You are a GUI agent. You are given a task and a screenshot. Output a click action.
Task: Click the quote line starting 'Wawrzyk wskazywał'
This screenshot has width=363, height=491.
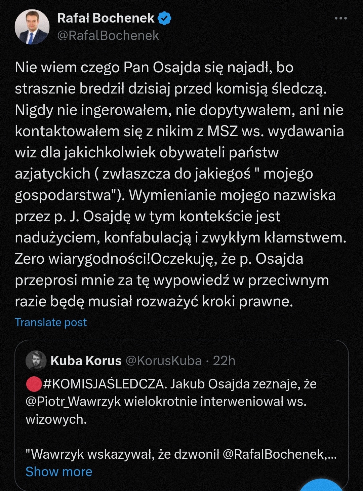pos(181,454)
